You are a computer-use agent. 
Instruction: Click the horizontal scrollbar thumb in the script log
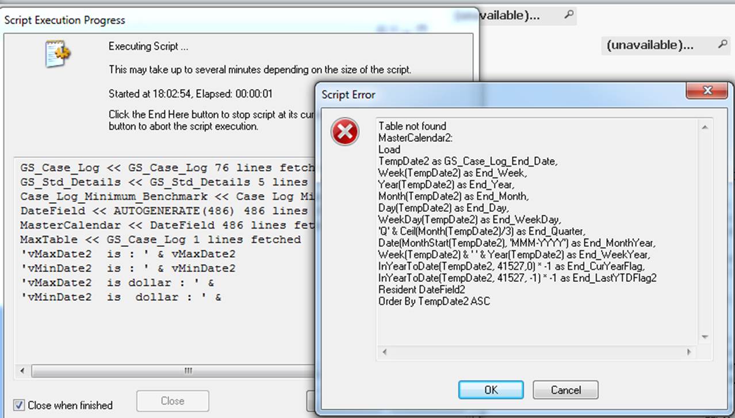pyautogui.click(x=187, y=371)
